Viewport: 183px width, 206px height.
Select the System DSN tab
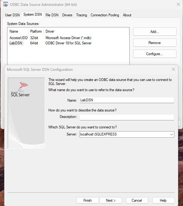[x=32, y=14]
